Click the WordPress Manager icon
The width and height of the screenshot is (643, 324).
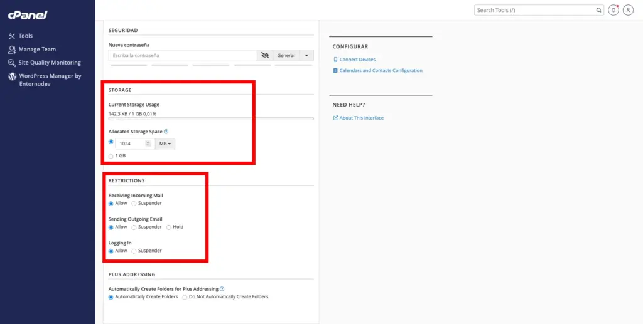point(12,76)
